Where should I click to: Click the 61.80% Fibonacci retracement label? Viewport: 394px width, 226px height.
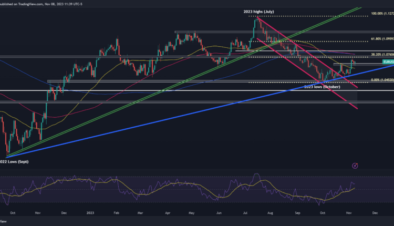[381, 38]
